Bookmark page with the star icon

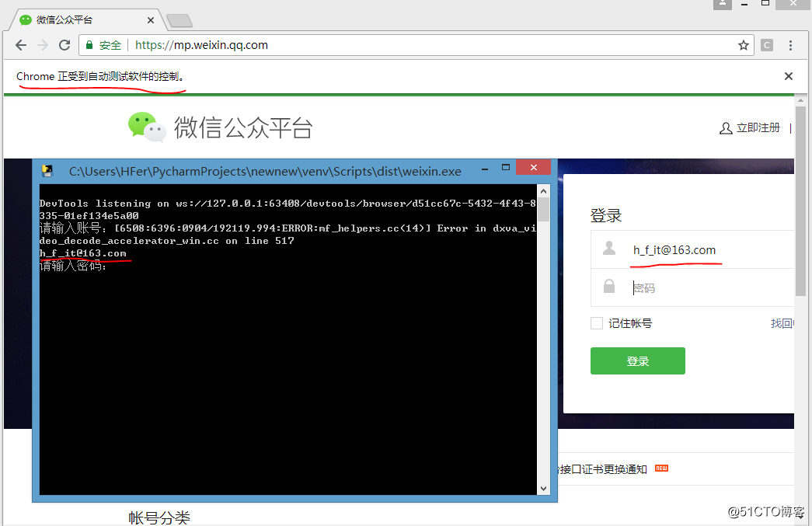click(744, 45)
